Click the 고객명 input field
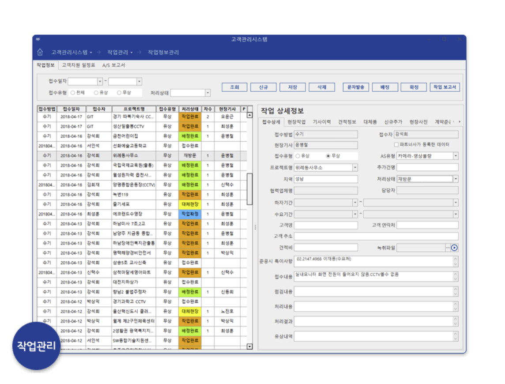505x384 pixels. click(x=326, y=225)
